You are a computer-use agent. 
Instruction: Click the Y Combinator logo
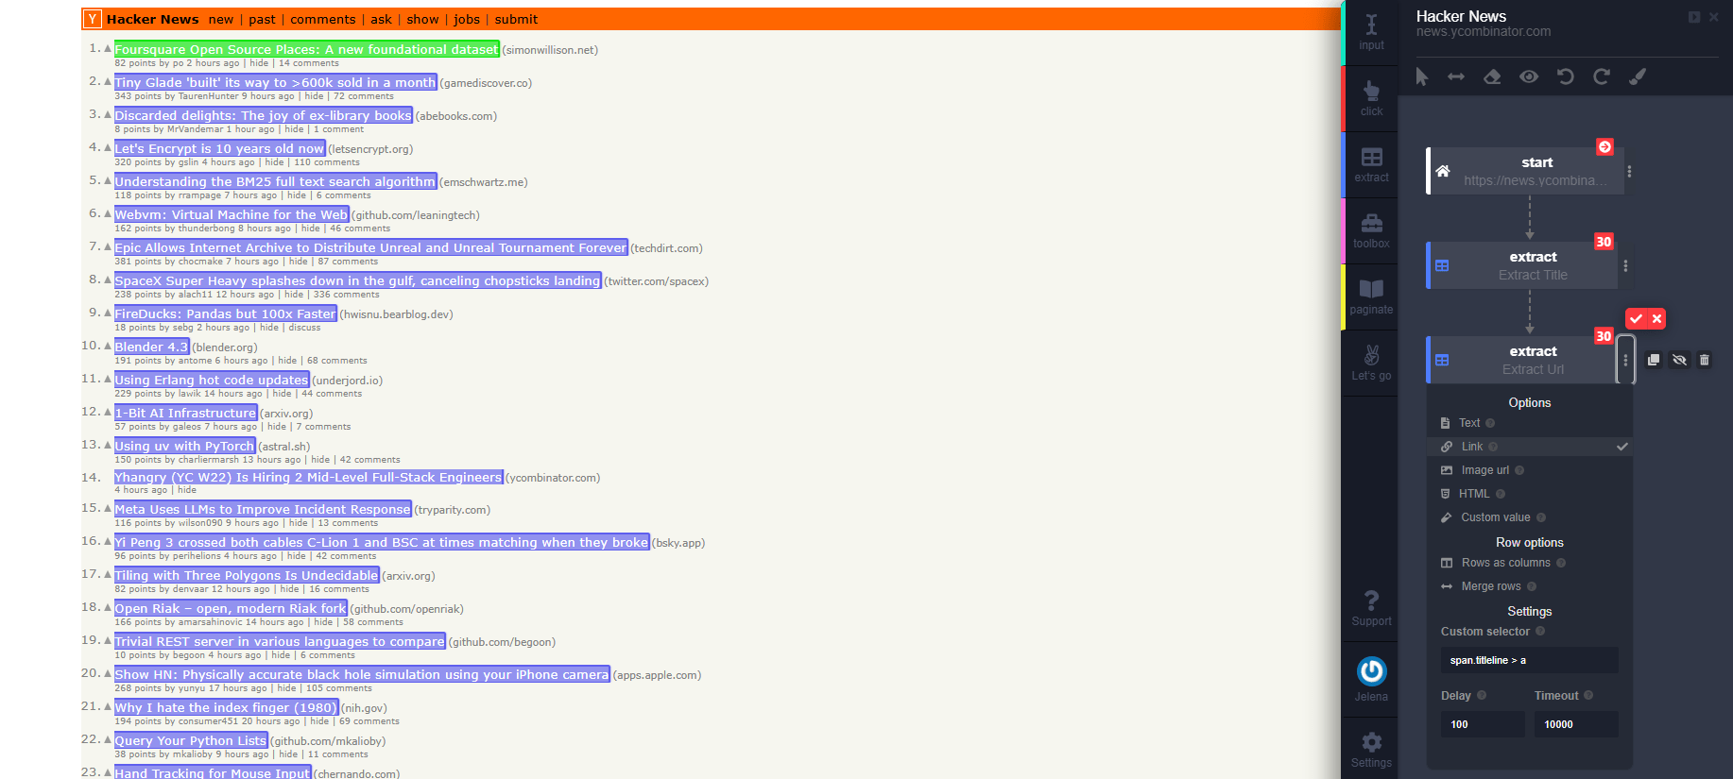click(x=93, y=19)
